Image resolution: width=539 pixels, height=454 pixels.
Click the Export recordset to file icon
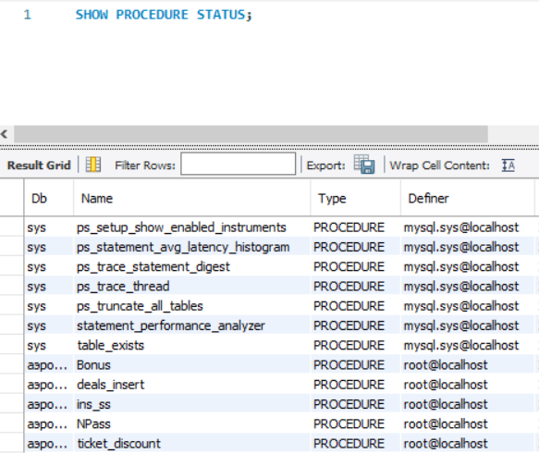[x=364, y=165]
